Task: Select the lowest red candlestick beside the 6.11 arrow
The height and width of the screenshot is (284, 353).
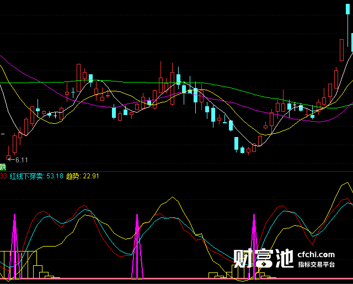Action: click(x=9, y=154)
